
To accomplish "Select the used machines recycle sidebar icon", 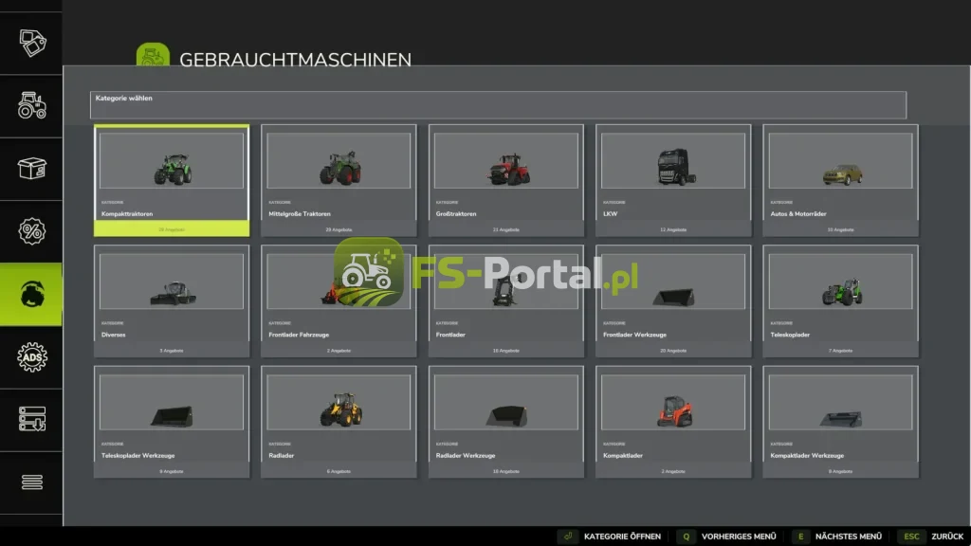I will pos(31,294).
